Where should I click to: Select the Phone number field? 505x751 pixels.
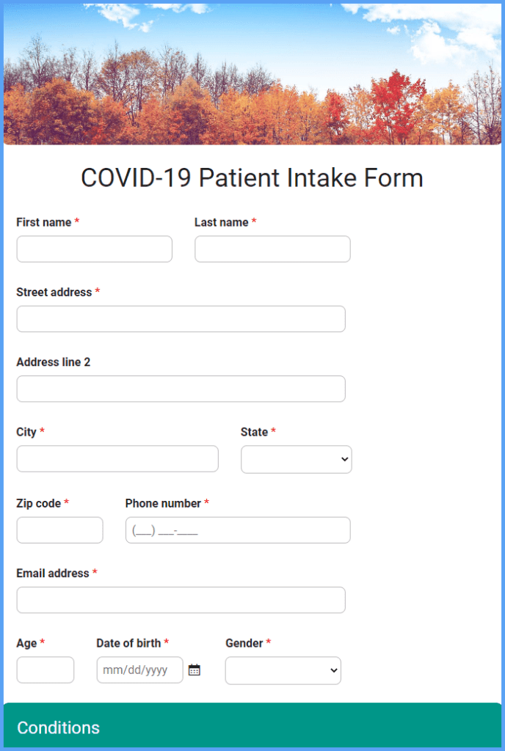pyautogui.click(x=237, y=530)
